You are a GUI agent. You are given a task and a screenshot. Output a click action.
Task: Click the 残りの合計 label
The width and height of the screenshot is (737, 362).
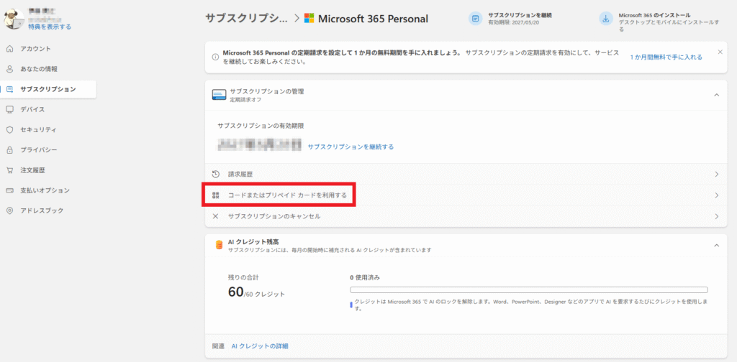point(243,277)
